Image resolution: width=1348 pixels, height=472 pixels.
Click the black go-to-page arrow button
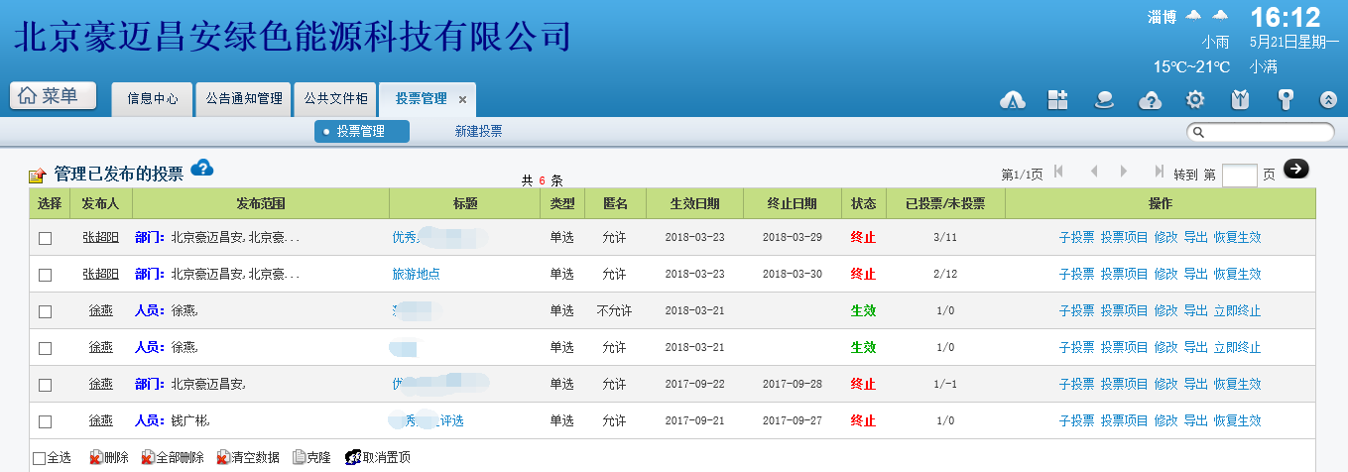(1295, 169)
